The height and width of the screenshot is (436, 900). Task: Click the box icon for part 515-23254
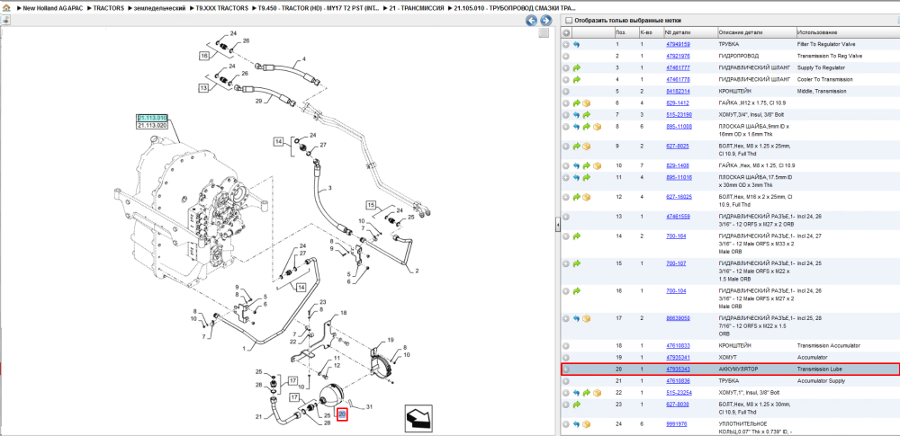point(597,393)
